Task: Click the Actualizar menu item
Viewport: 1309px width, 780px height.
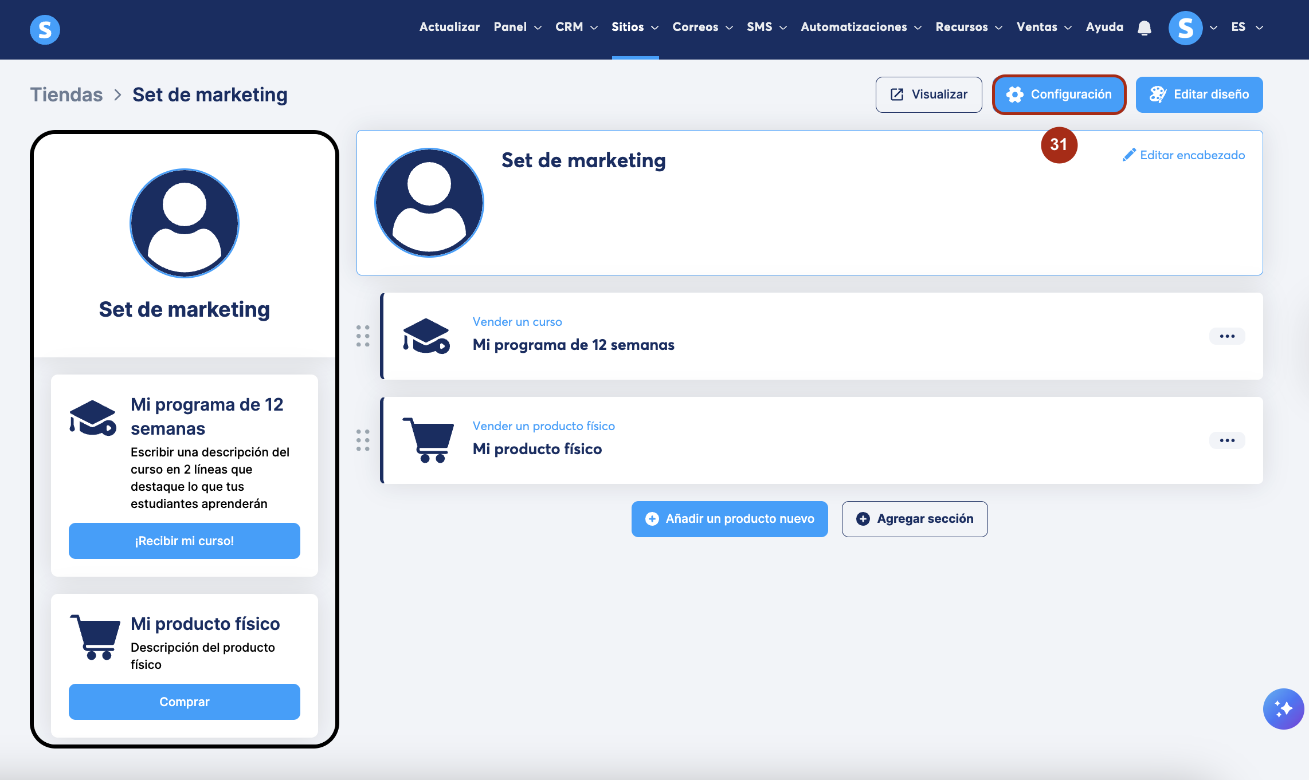Action: tap(449, 27)
